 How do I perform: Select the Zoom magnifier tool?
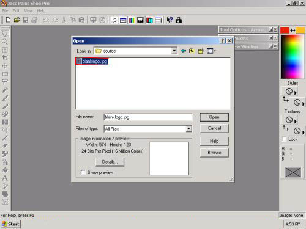pos(5,42)
